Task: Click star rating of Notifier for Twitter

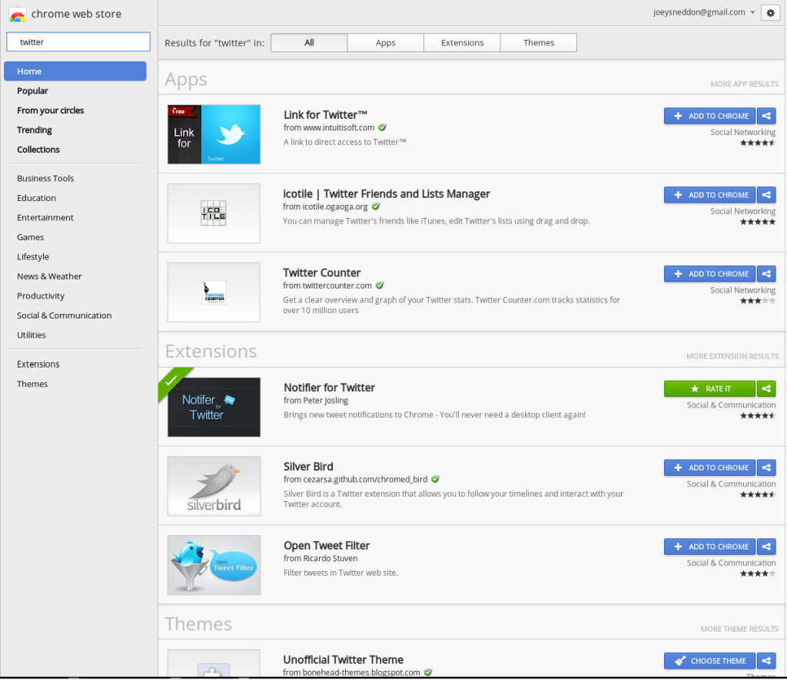Action: [757, 415]
